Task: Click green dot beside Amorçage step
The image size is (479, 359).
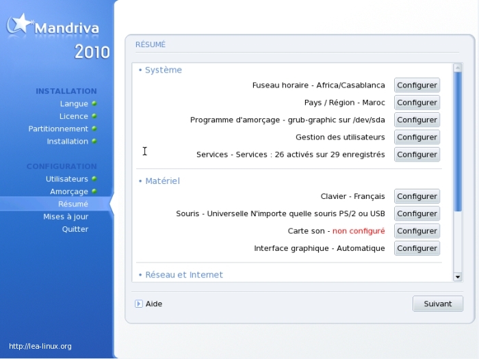Action: [94, 191]
